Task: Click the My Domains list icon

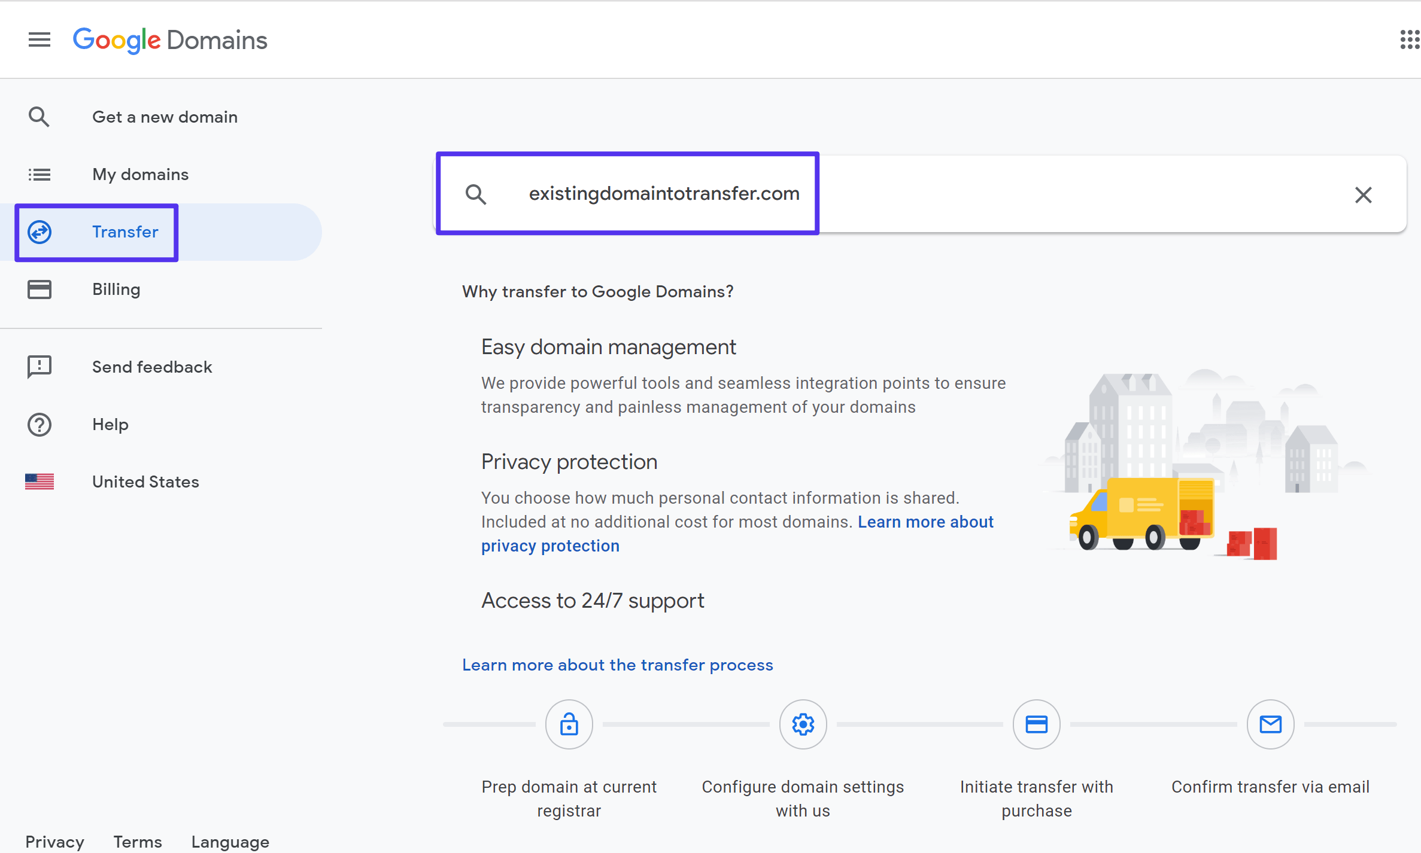Action: [38, 173]
